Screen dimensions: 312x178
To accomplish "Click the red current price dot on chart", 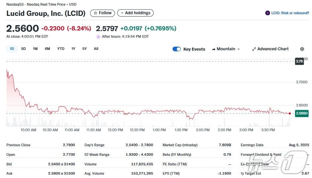I will pyautogui.click(x=290, y=113).
